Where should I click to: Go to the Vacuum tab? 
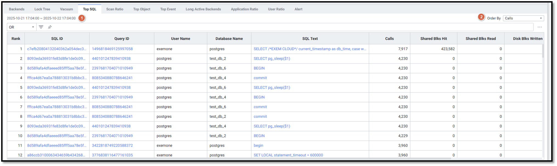(66, 9)
